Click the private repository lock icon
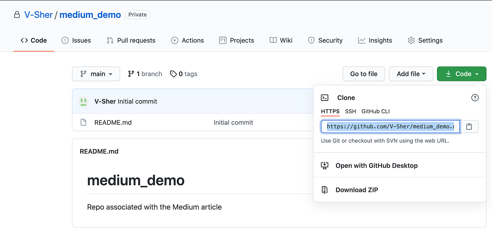This screenshot has width=492, height=232. pos(17,15)
